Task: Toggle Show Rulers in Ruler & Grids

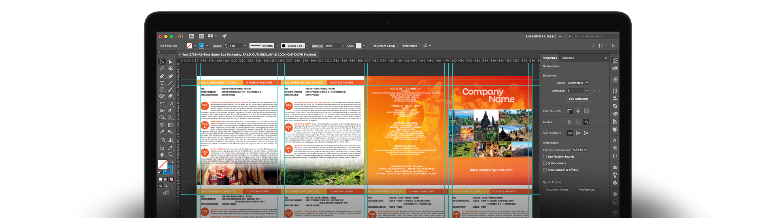Action: [570, 111]
